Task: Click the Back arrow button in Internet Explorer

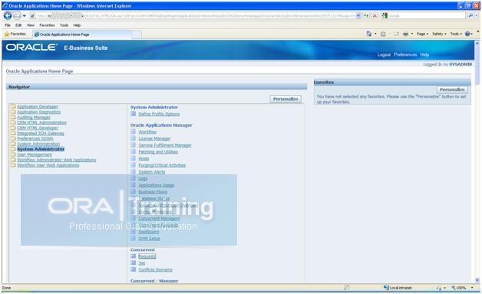Action: point(8,15)
